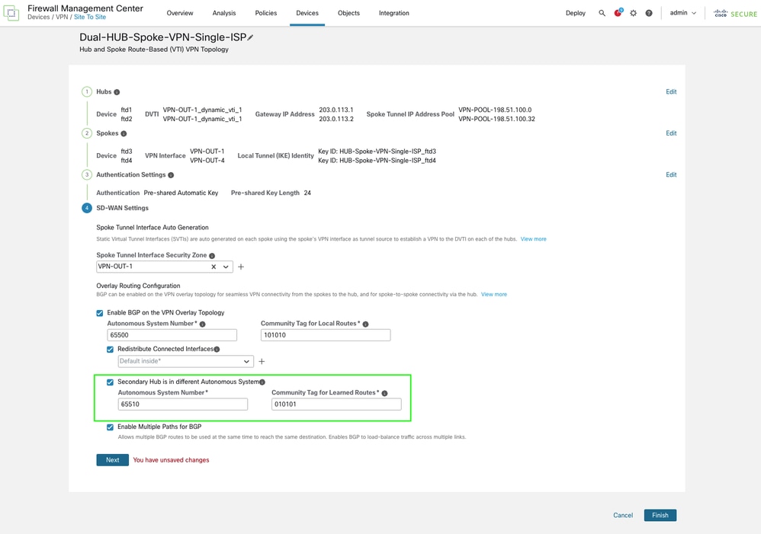
Task: Show Authentication Settings info icon
Action: click(x=171, y=175)
